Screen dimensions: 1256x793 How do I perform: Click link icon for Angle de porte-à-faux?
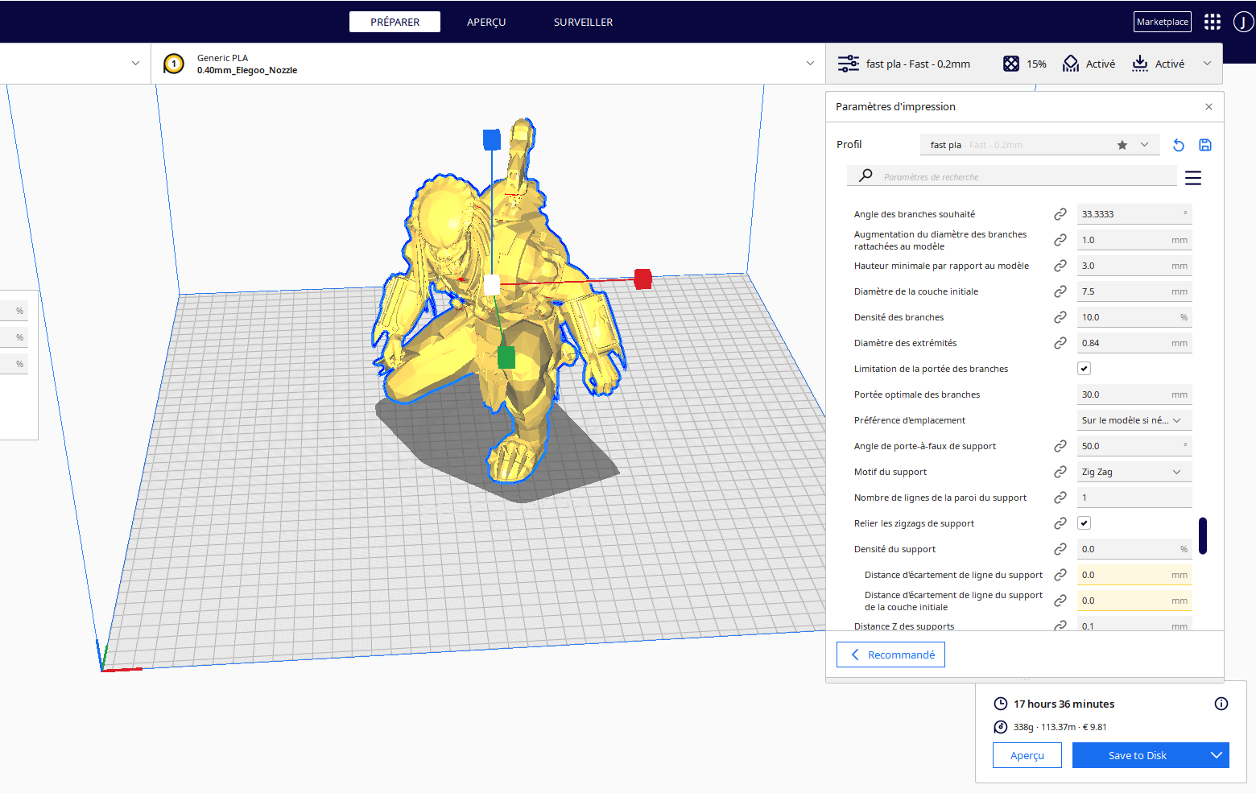click(1060, 446)
